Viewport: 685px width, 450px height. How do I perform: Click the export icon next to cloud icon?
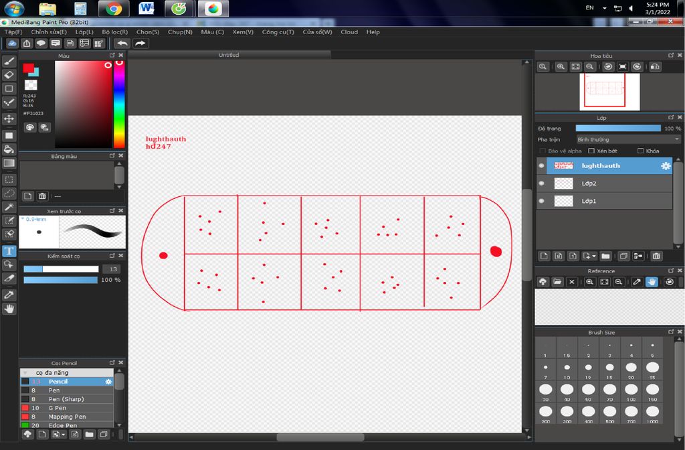[27, 44]
